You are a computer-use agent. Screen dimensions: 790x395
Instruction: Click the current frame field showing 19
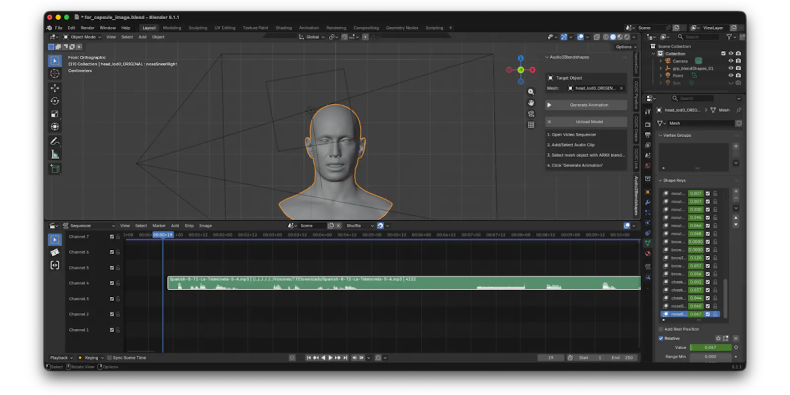(x=551, y=357)
